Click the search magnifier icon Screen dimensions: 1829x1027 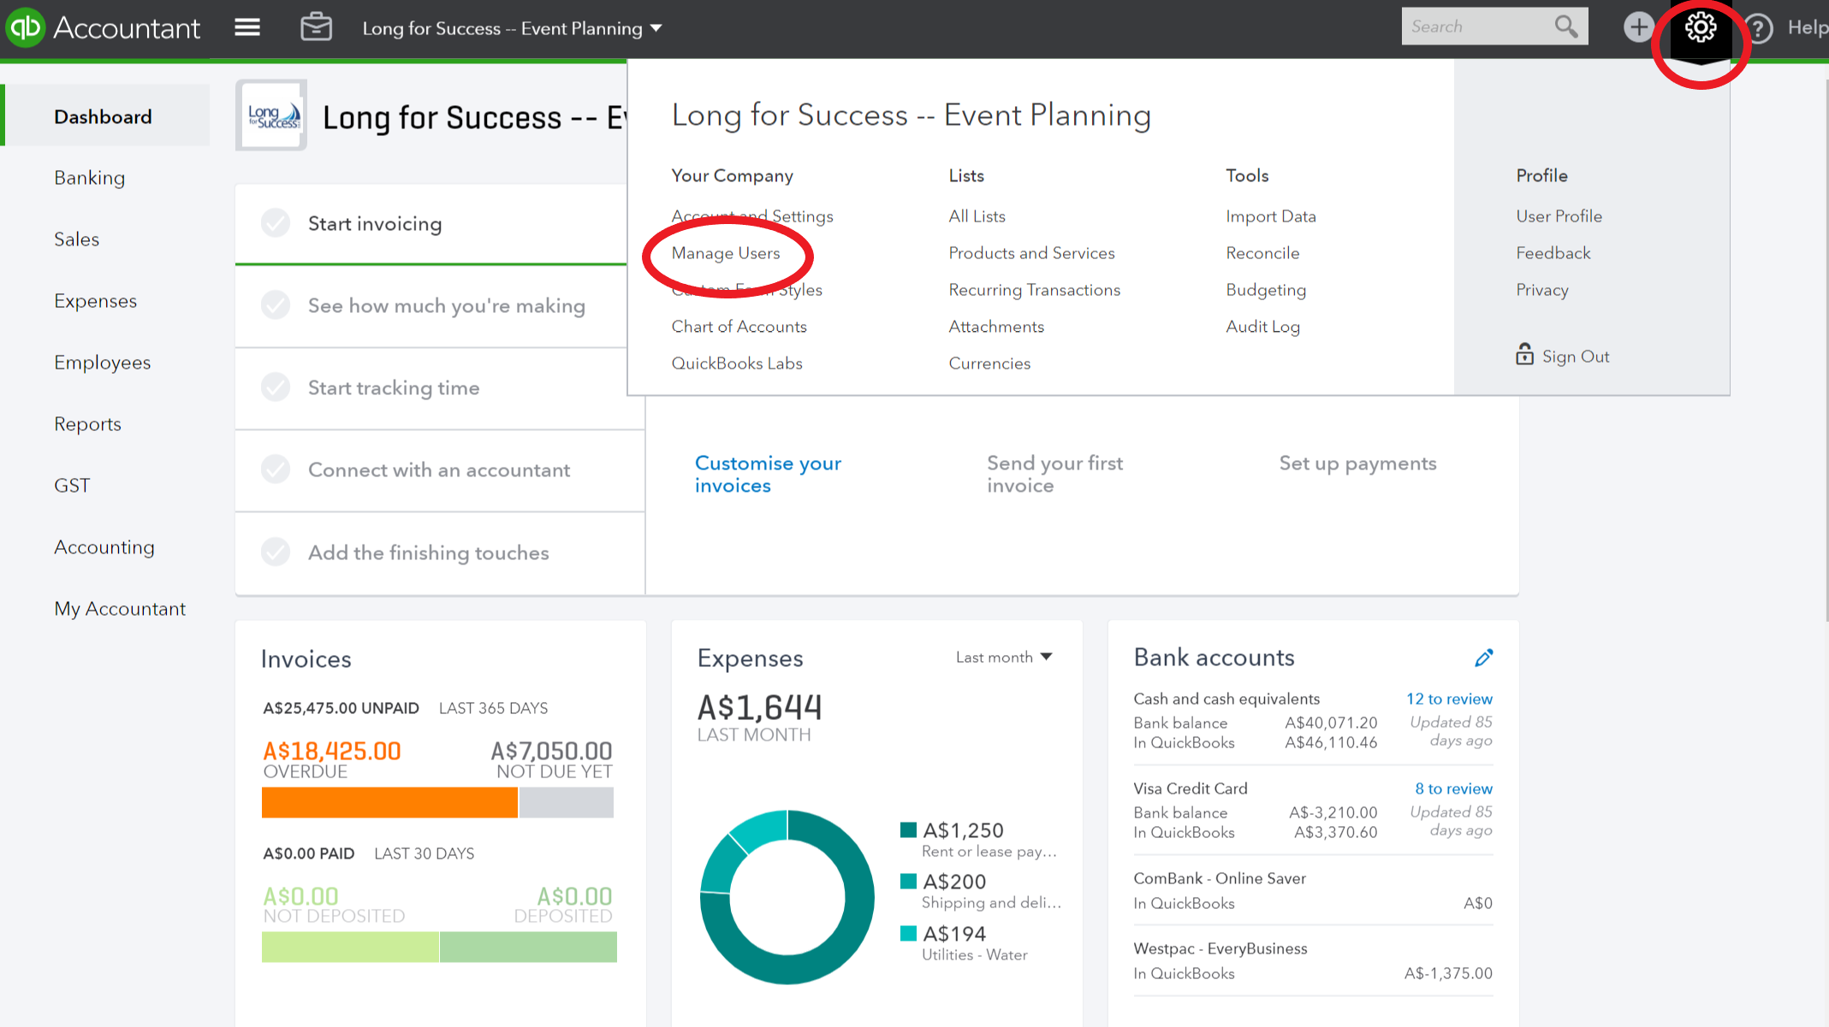pyautogui.click(x=1565, y=27)
